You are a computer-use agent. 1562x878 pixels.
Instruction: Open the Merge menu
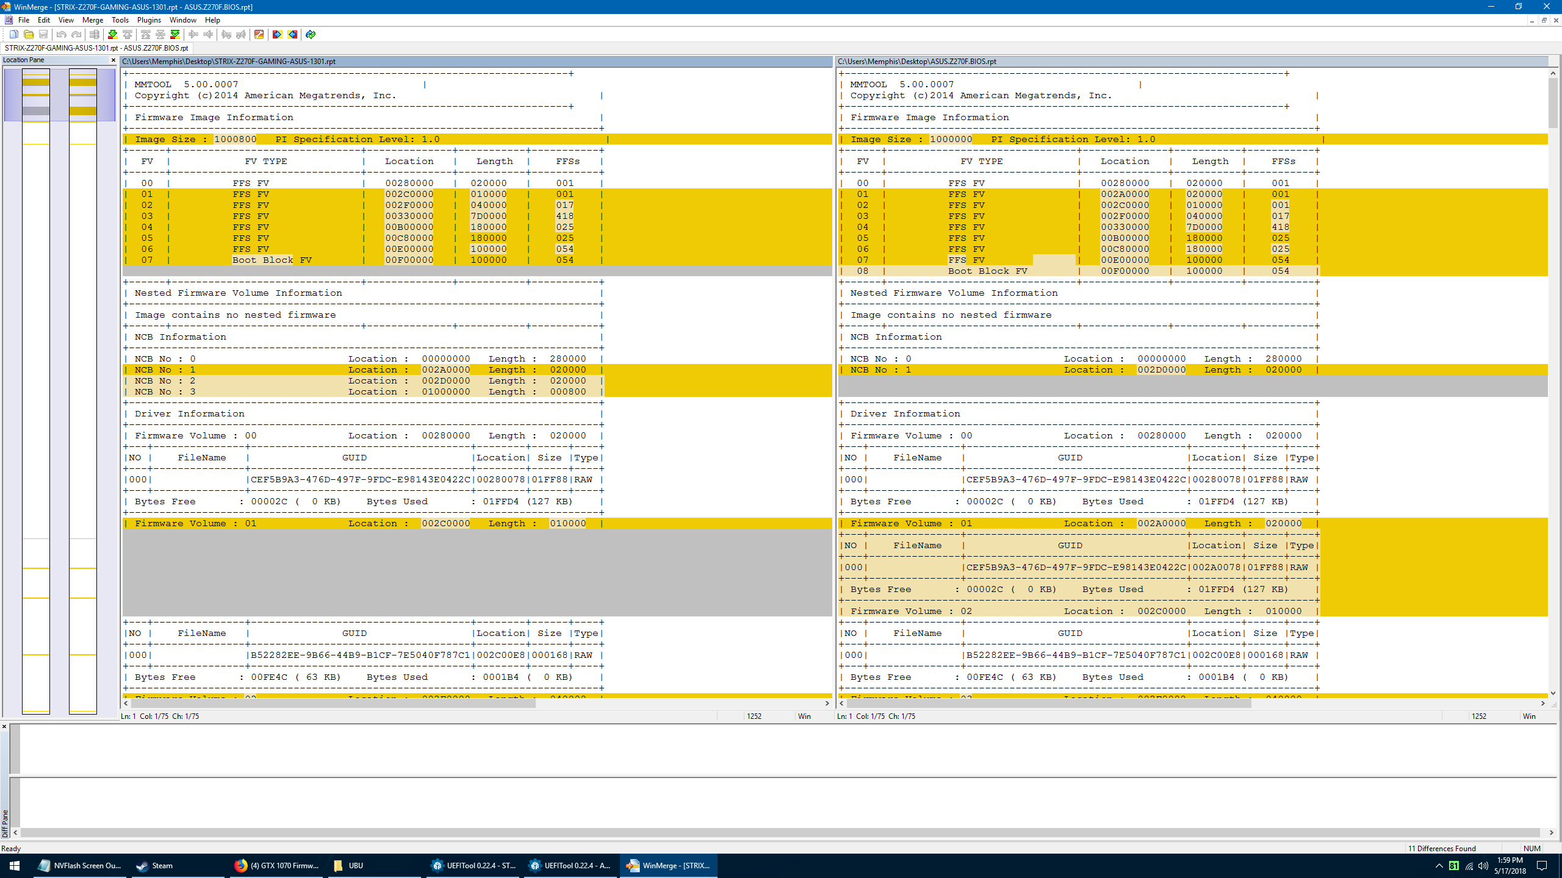[x=93, y=20]
